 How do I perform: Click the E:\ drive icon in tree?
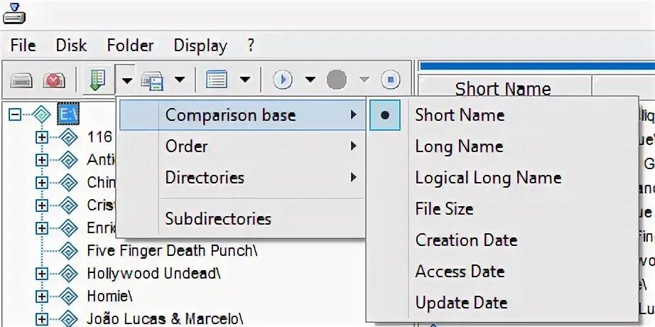(66, 114)
